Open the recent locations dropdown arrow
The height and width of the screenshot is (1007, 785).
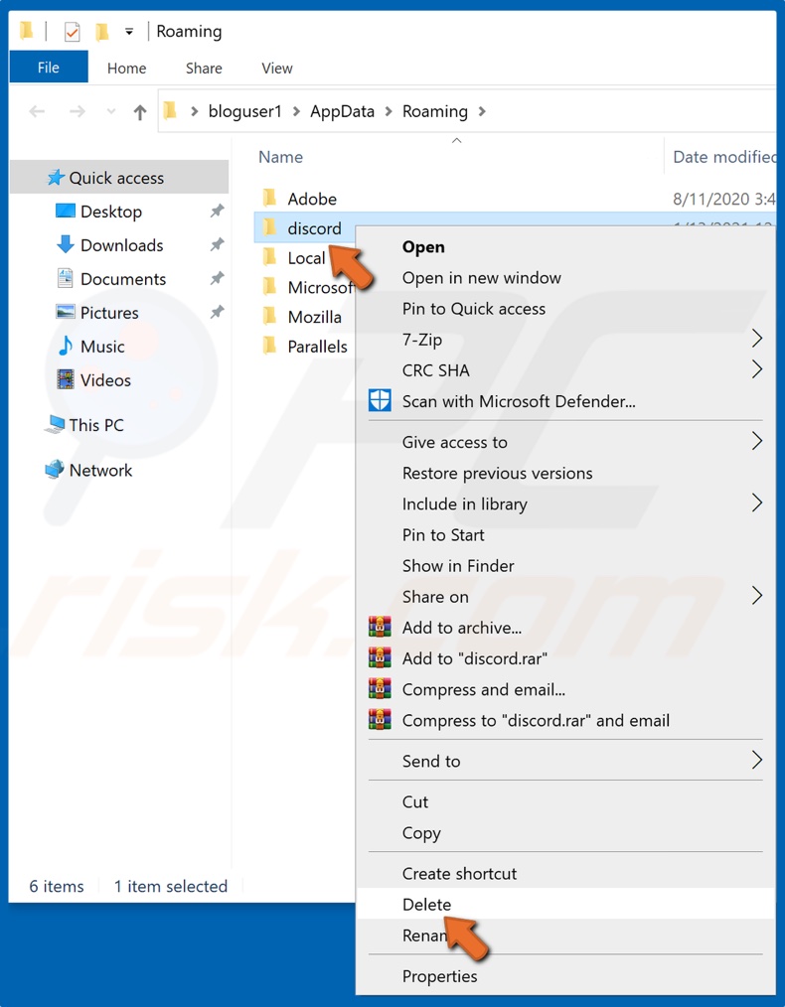click(111, 112)
